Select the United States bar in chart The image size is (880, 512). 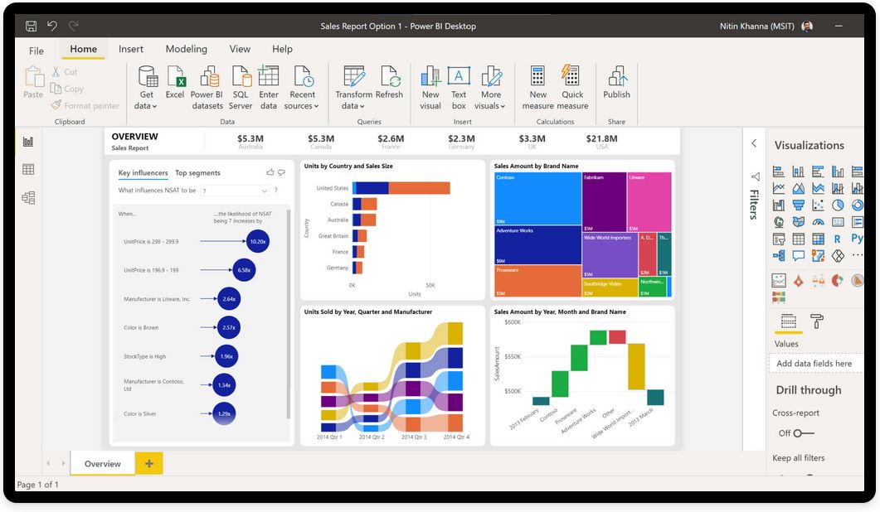click(x=401, y=188)
